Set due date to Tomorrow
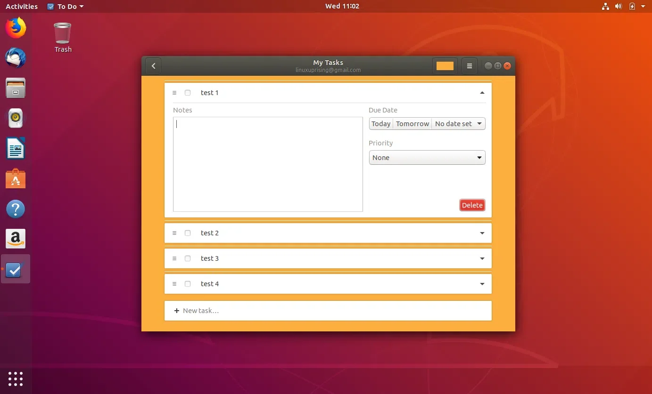 coord(413,124)
